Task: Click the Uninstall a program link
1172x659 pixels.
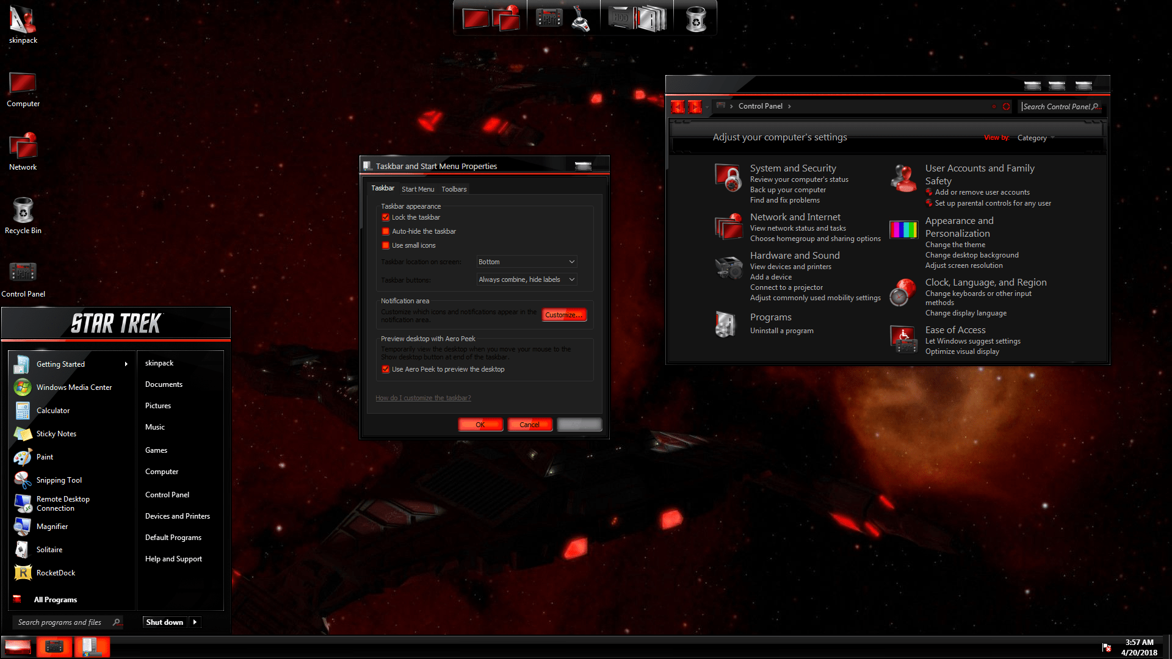Action: 781,331
